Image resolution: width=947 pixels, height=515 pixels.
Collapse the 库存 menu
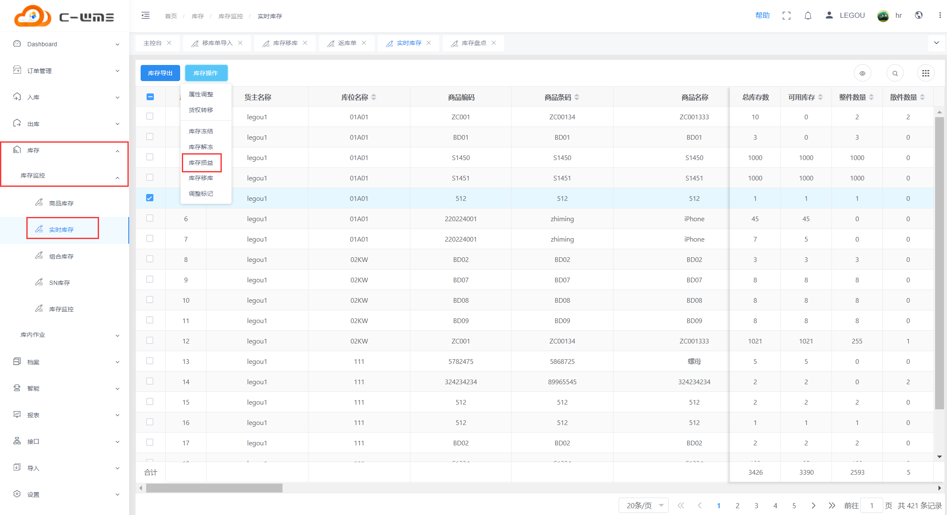coord(65,151)
